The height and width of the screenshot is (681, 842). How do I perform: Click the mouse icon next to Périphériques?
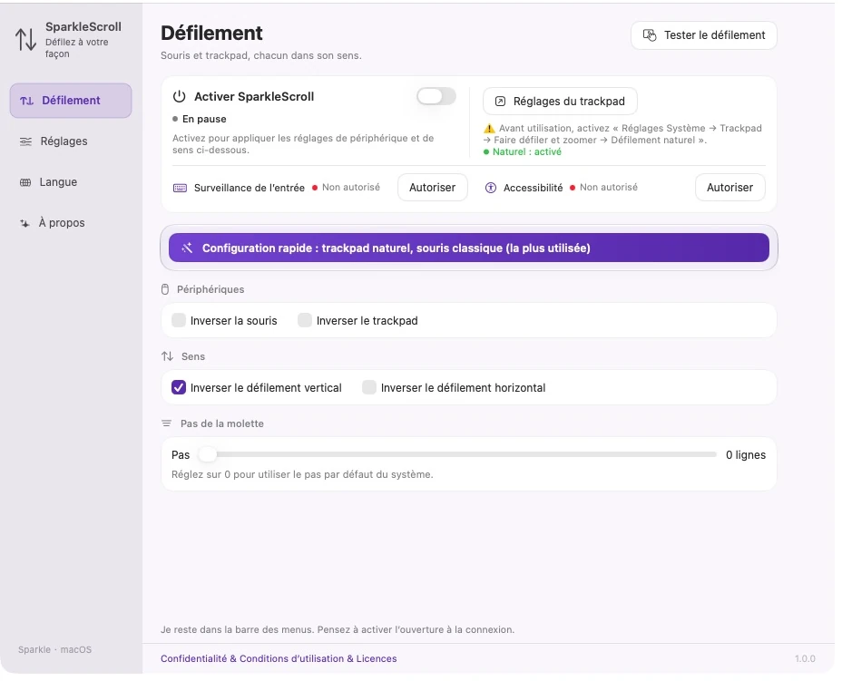pyautogui.click(x=165, y=290)
